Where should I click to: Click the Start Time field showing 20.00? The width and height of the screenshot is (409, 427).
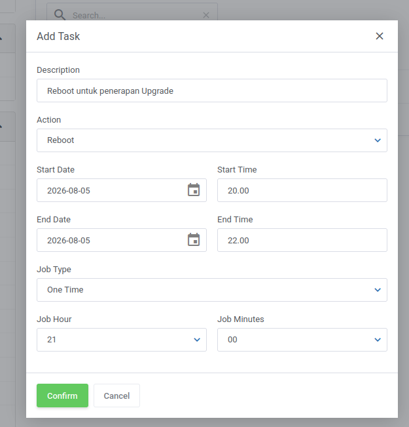pos(302,190)
